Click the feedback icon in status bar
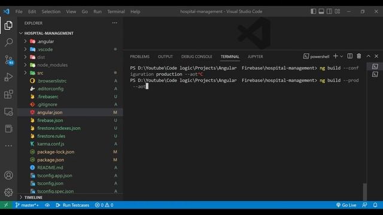 point(364,205)
